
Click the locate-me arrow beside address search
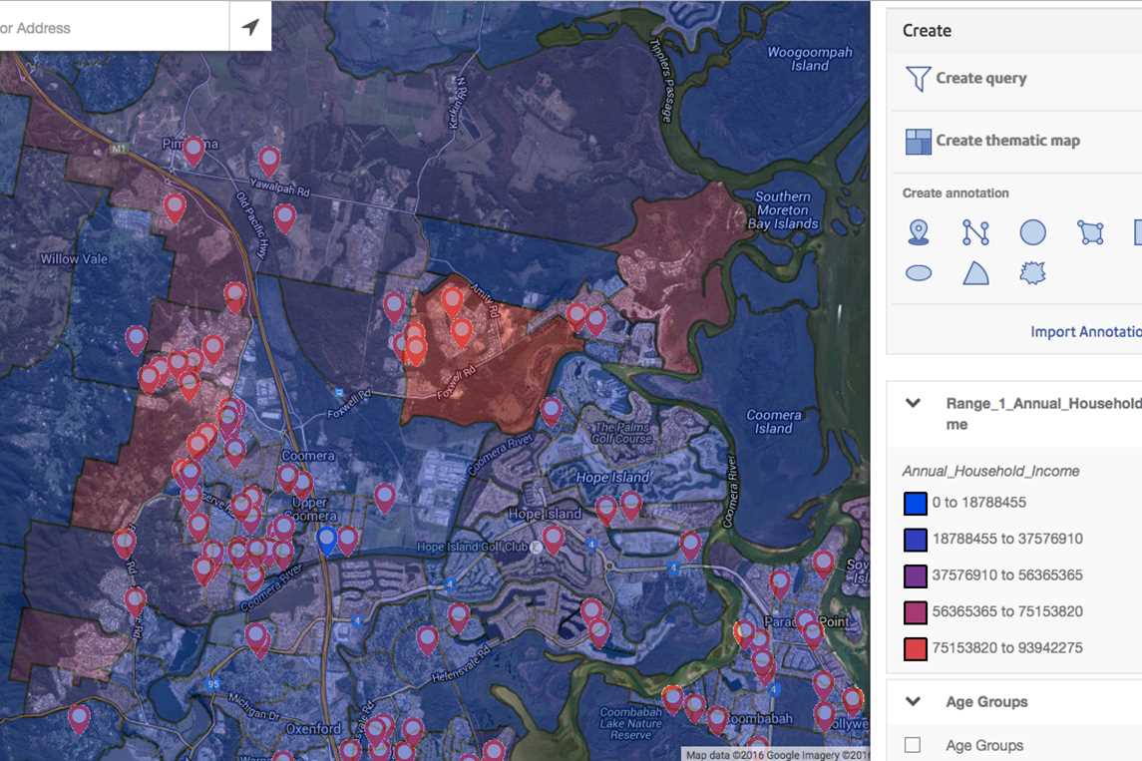[x=250, y=27]
